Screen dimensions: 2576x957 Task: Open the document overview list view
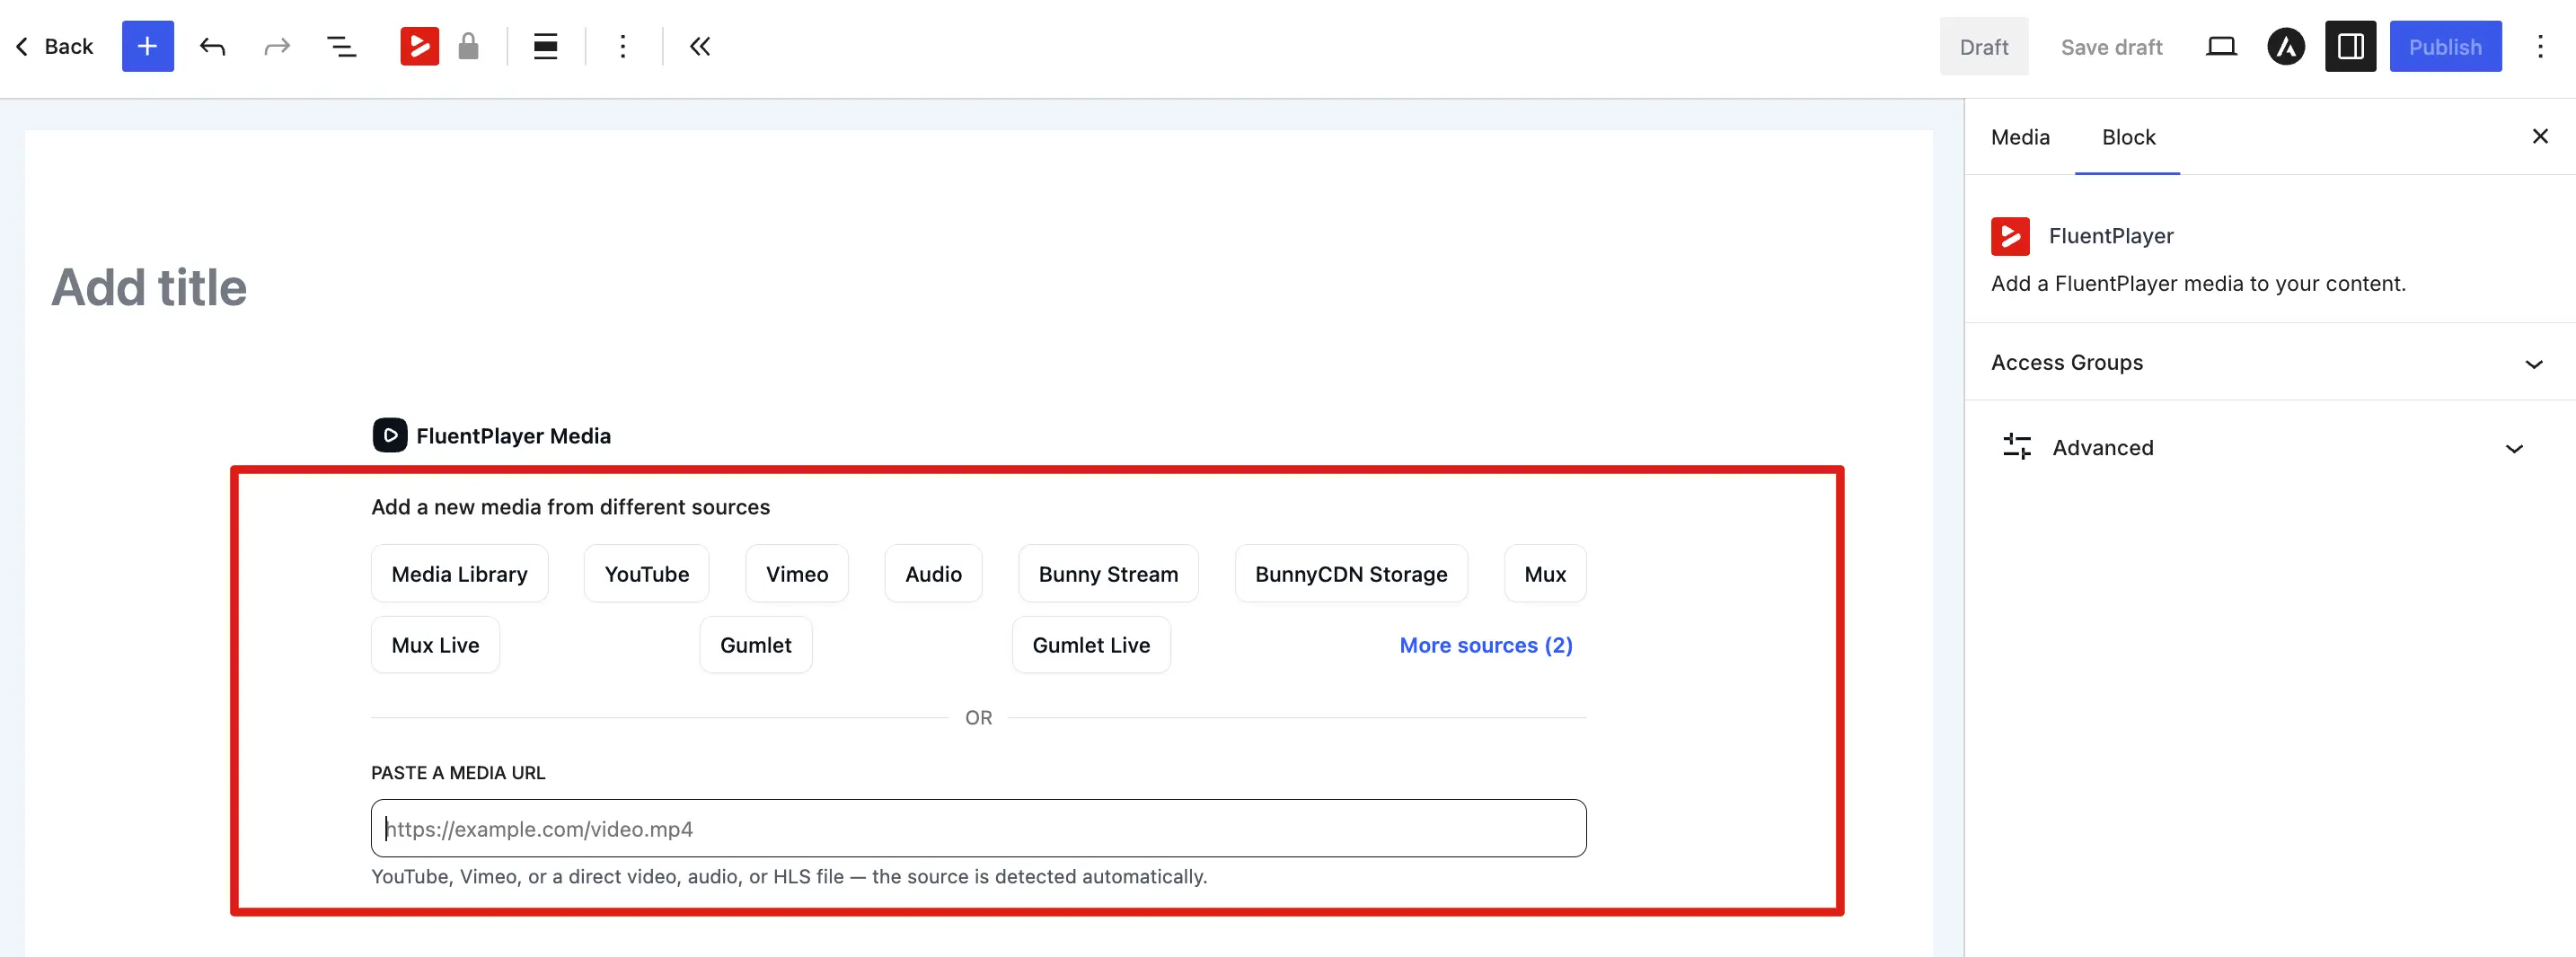tap(342, 46)
